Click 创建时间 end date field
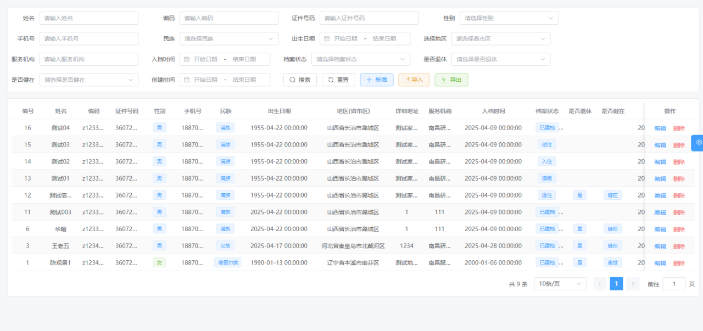The height and width of the screenshot is (331, 703). pyautogui.click(x=244, y=80)
